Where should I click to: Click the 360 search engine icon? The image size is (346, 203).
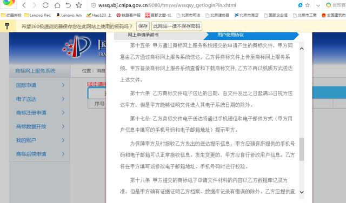(x=329, y=5)
